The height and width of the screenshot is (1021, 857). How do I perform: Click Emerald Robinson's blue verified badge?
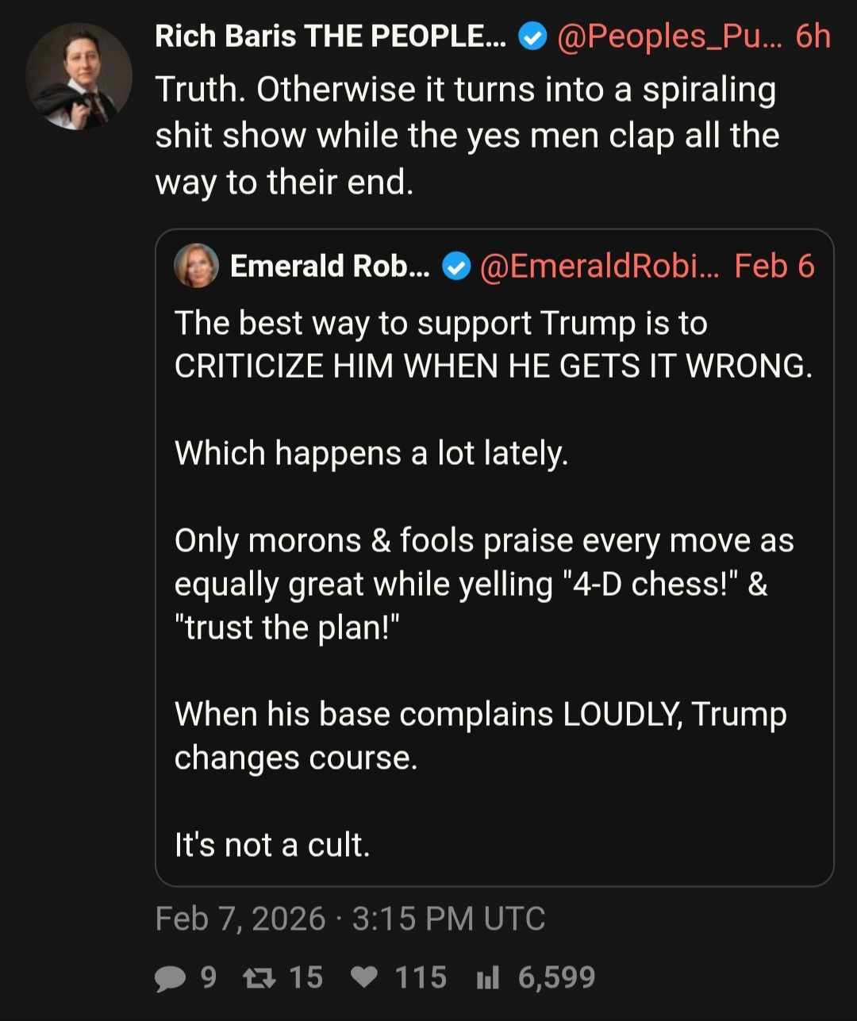pos(455,267)
